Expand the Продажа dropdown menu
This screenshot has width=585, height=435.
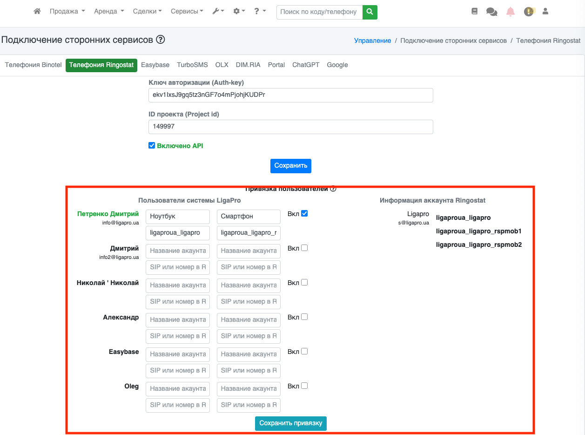67,11
